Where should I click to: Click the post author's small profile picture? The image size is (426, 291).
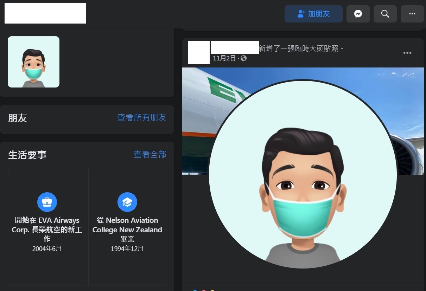click(199, 53)
